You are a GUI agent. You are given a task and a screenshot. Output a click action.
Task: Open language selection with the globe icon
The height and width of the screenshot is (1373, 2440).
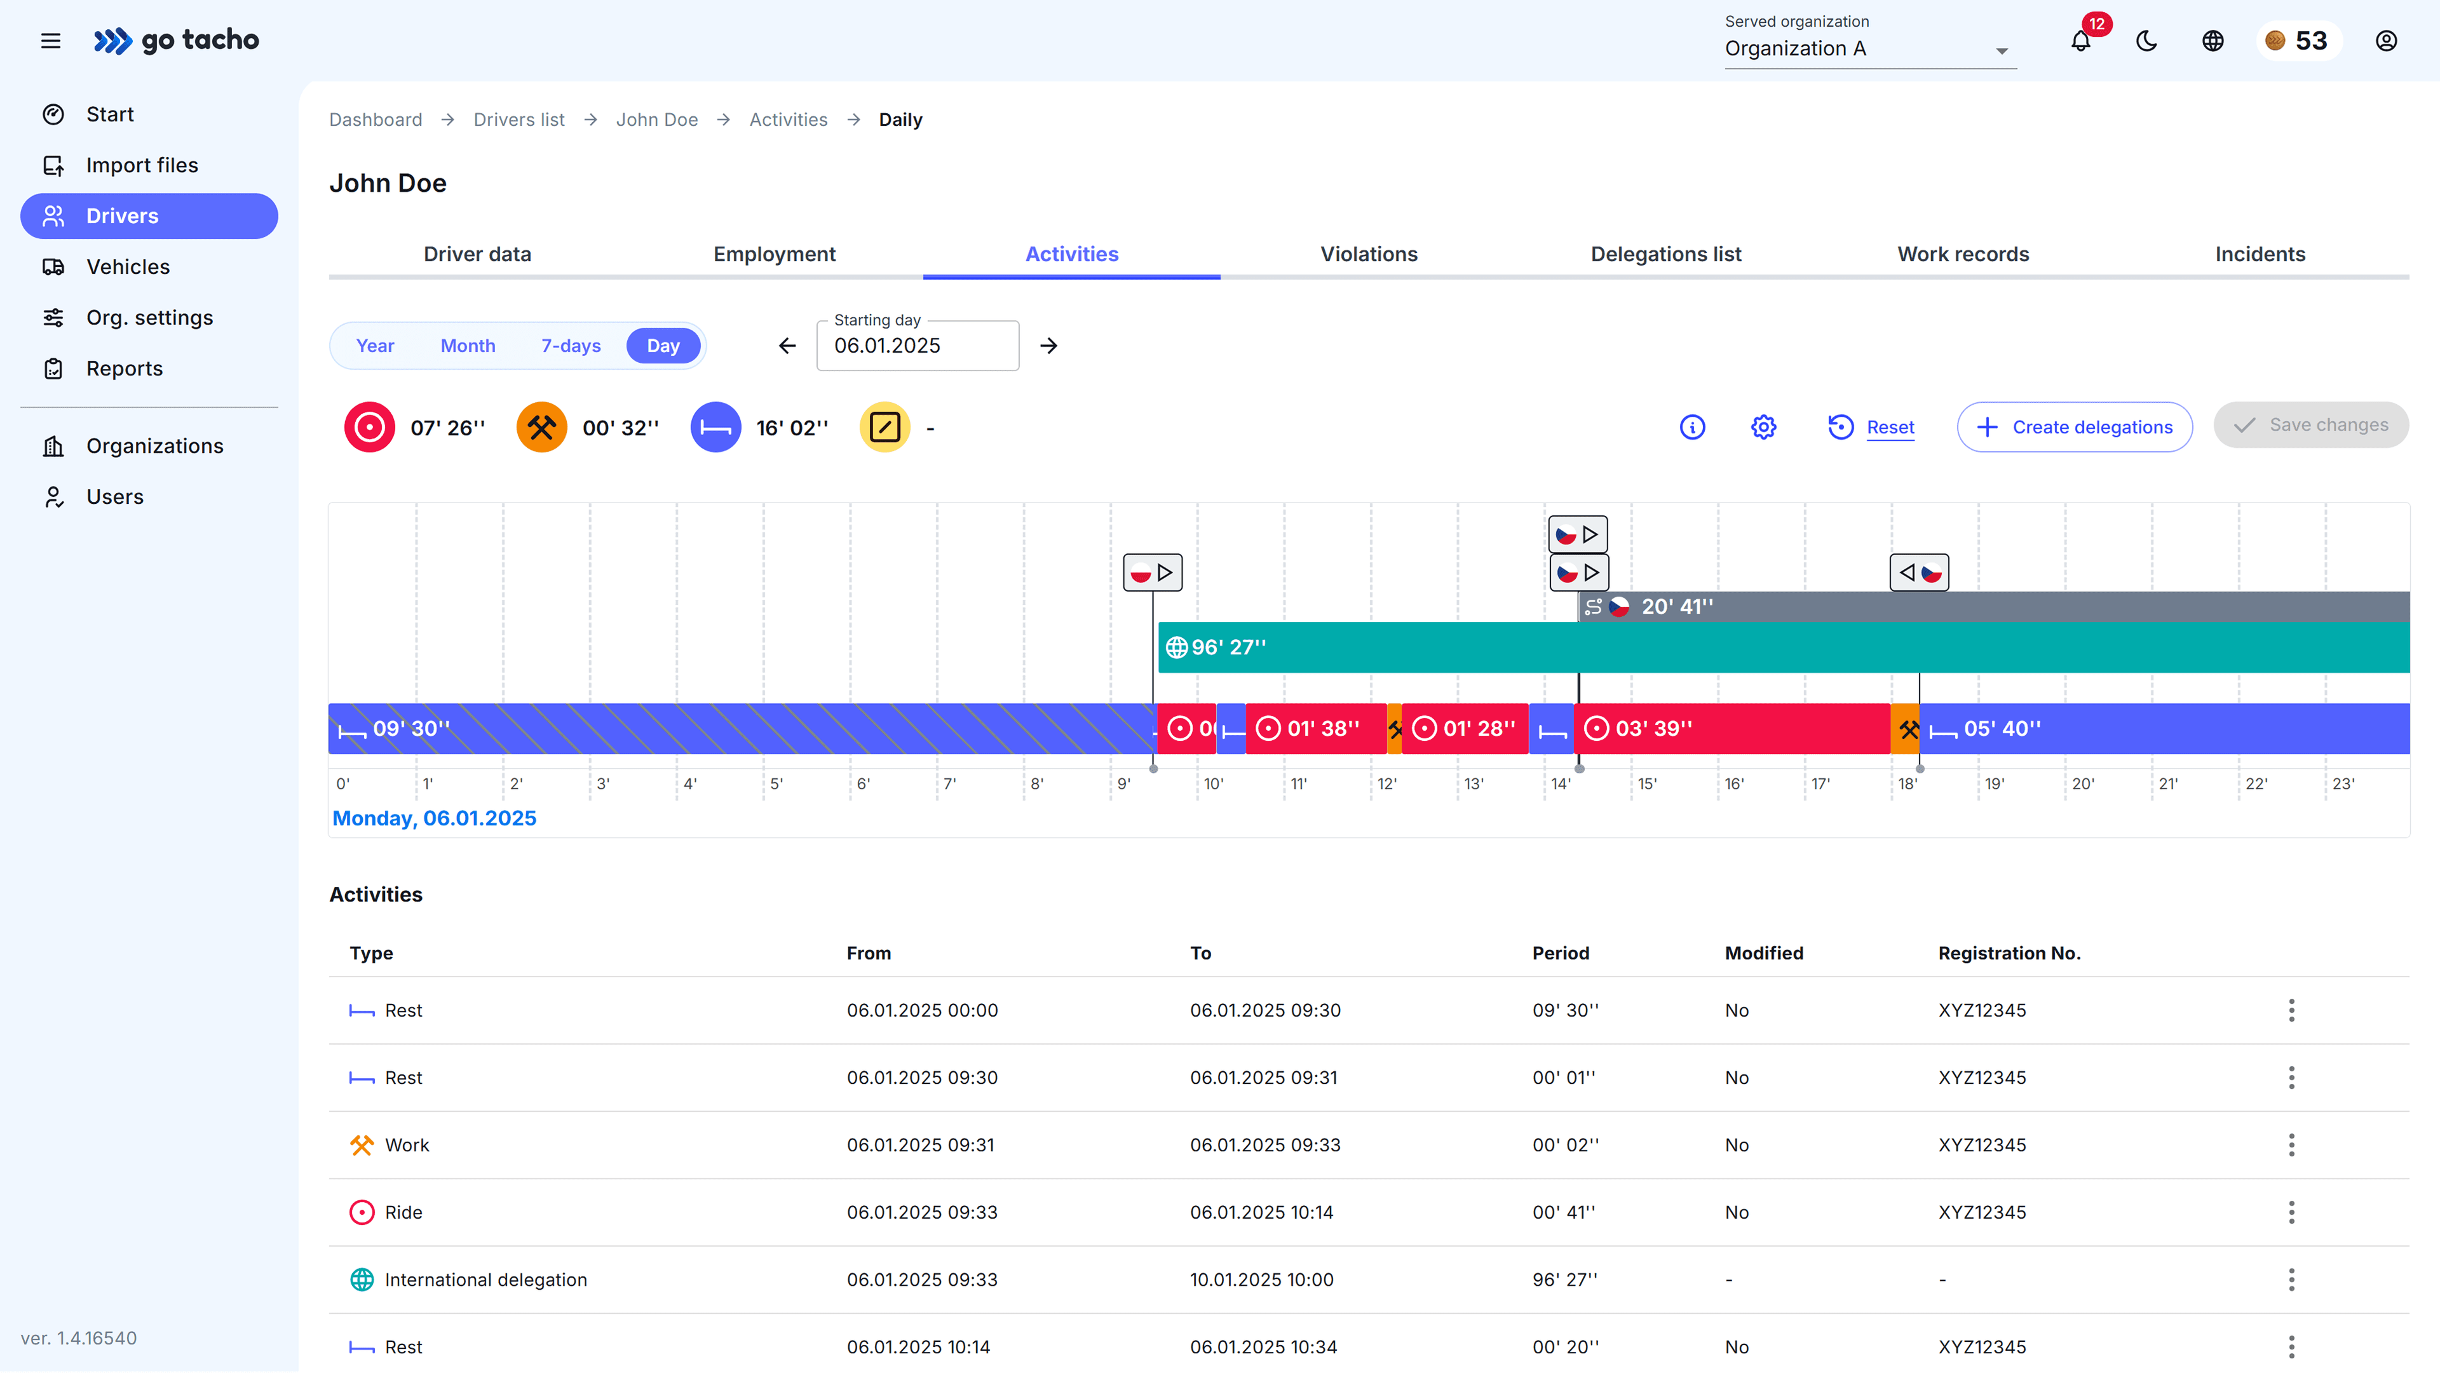[x=2213, y=41]
